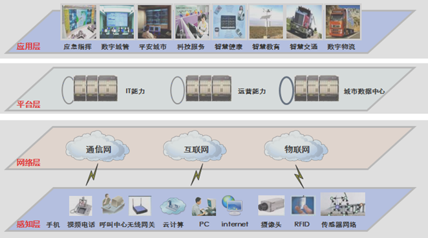Click the 视频电话 phone icon
The image size is (428, 238).
click(81, 206)
